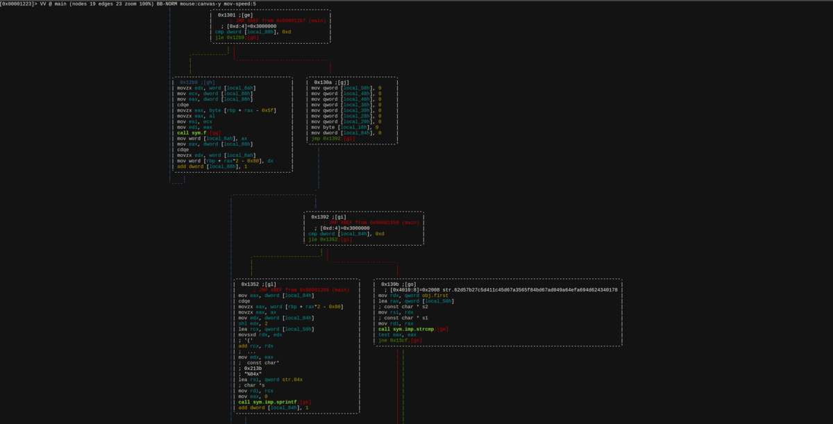Follow the call sym.f [gg] instruction
This screenshot has height=424, width=833.
pyautogui.click(x=199, y=133)
